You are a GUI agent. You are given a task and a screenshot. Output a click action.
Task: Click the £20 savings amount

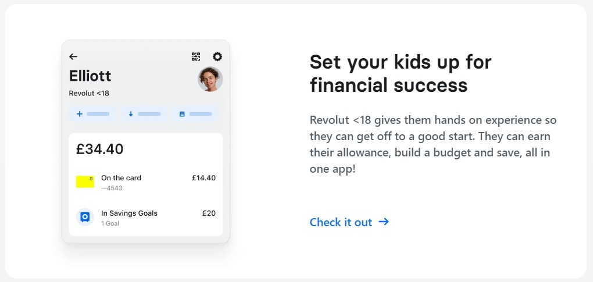coord(209,213)
